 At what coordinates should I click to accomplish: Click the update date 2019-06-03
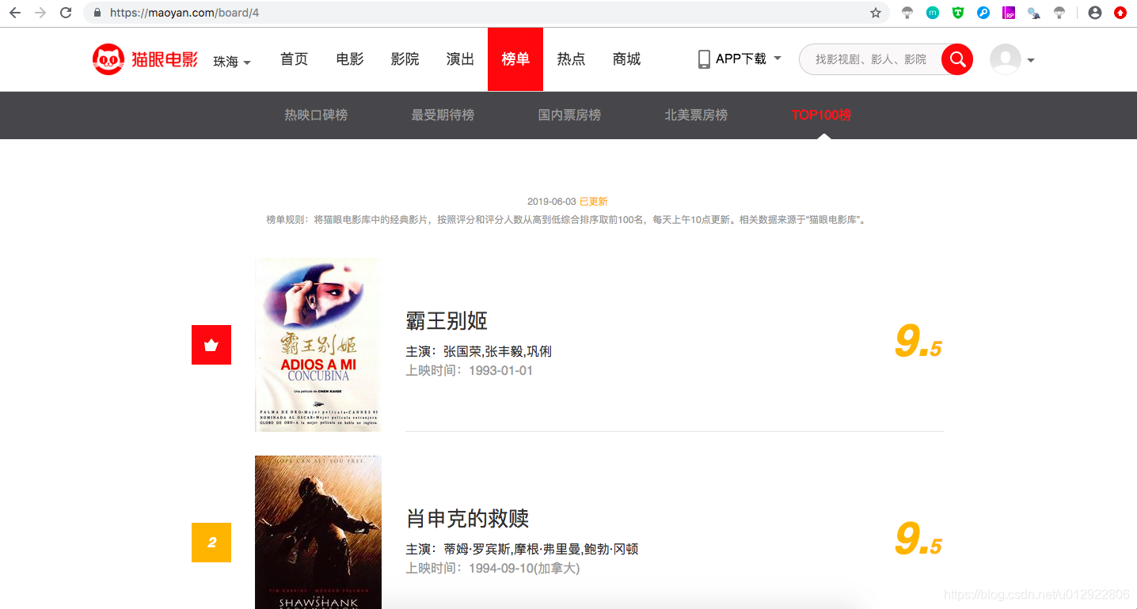pos(552,202)
